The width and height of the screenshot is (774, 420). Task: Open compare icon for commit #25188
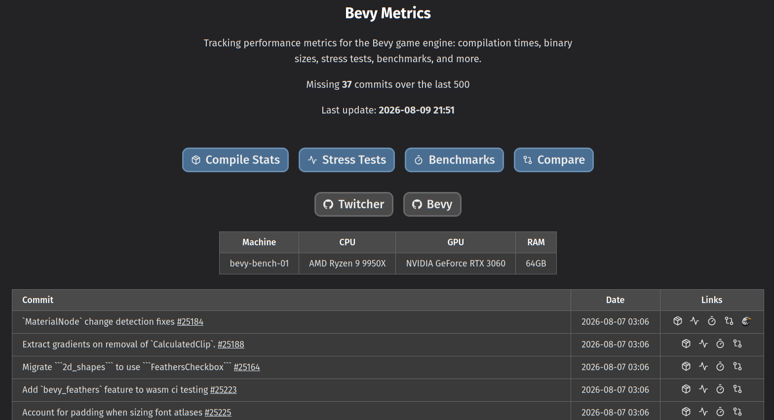tap(737, 344)
